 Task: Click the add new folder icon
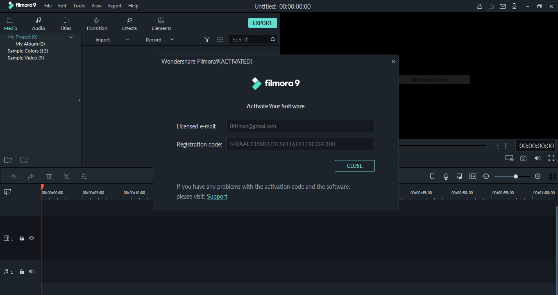8,160
